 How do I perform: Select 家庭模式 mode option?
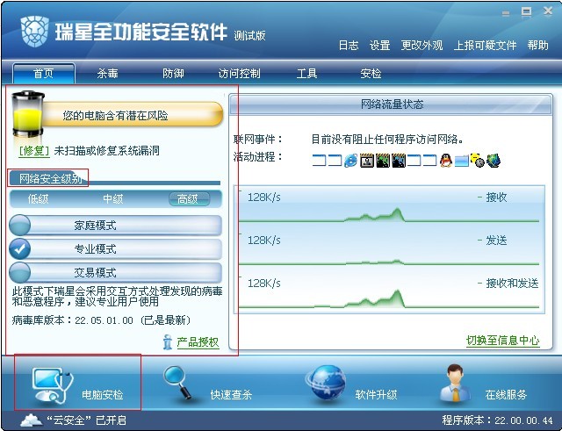point(115,225)
